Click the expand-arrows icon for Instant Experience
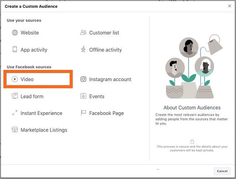This screenshot has width=236, height=179. click(15, 113)
